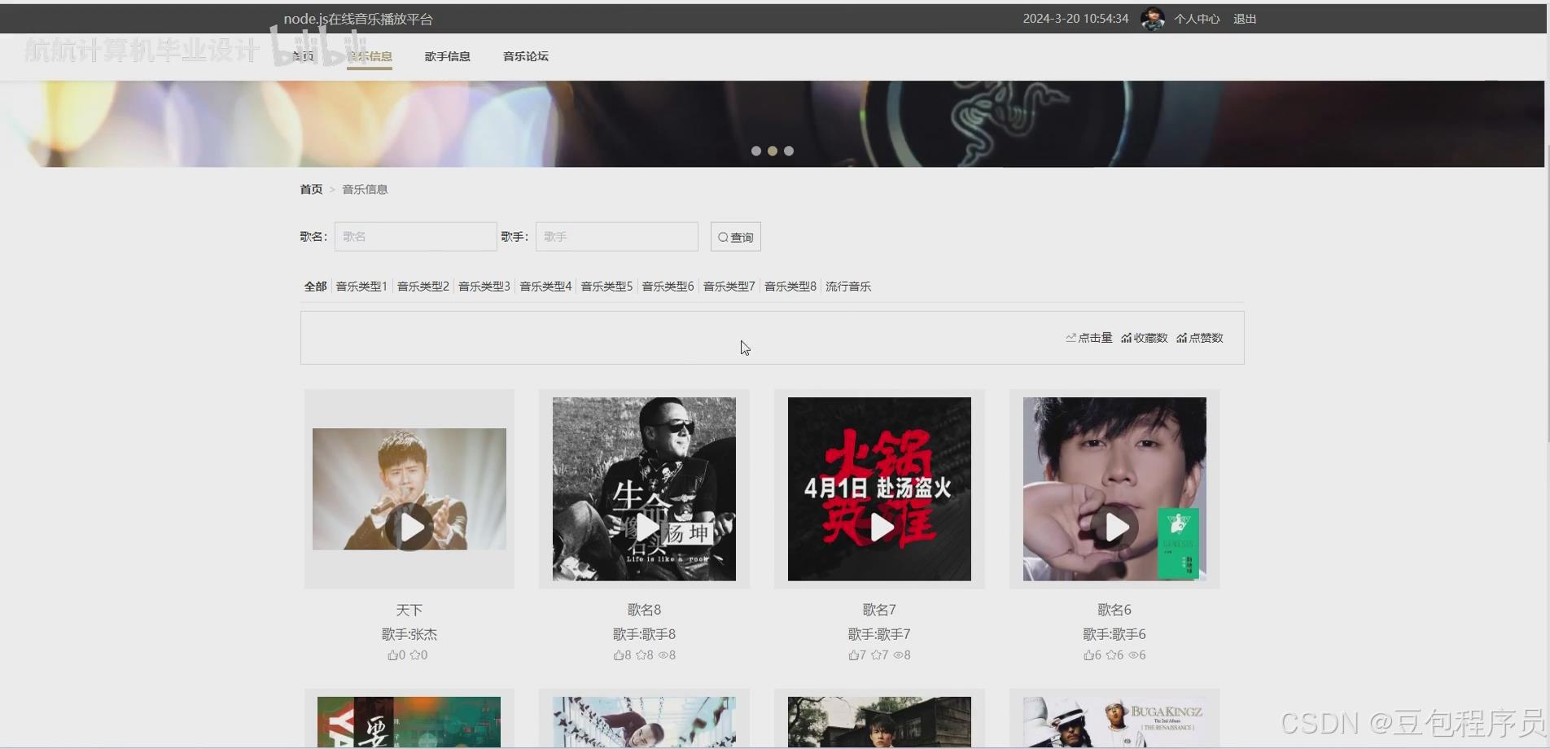
Task: Click 首页 in the breadcrumb
Action: [x=311, y=189]
